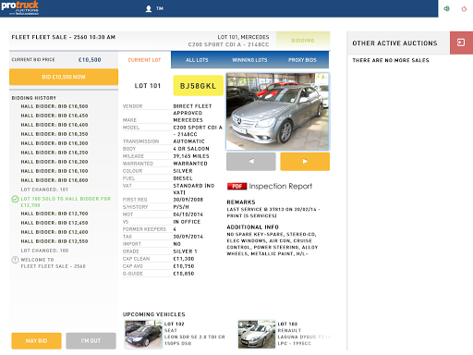Place bid with Bid £10,550 Now button

[64, 77]
